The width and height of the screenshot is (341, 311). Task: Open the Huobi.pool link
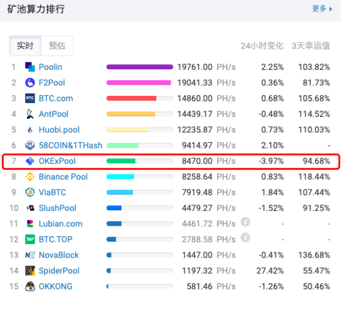59,130
